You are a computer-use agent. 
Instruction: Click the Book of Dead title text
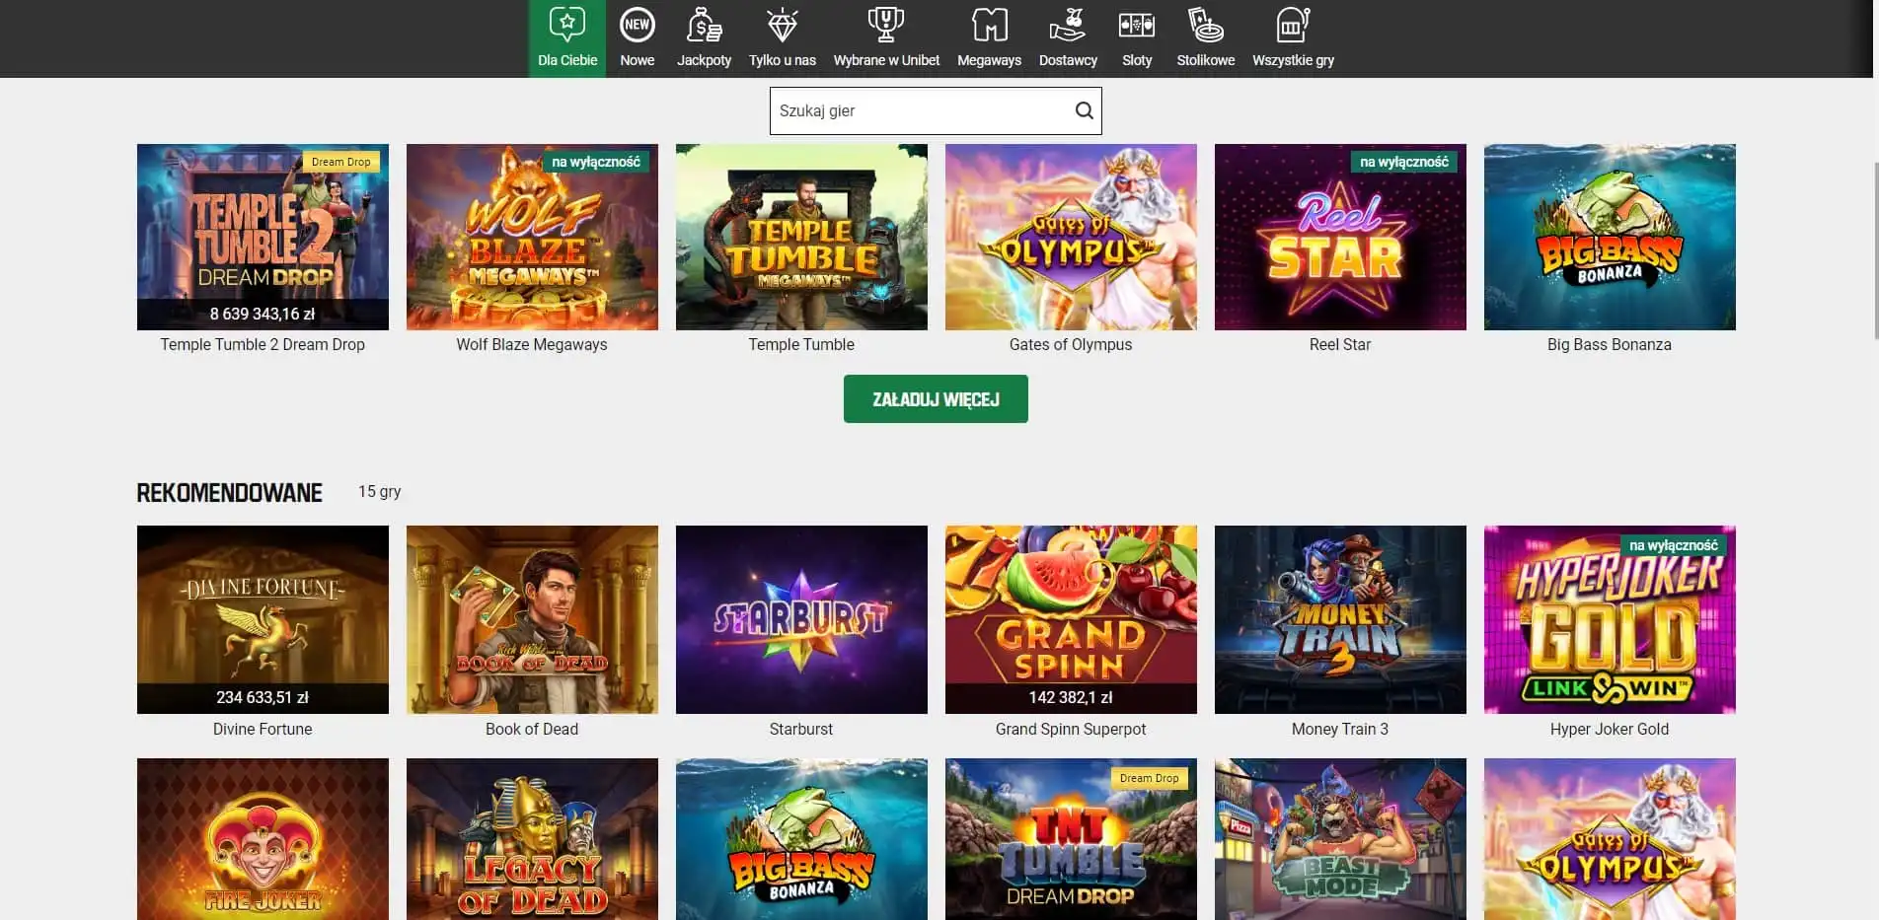pyautogui.click(x=532, y=729)
